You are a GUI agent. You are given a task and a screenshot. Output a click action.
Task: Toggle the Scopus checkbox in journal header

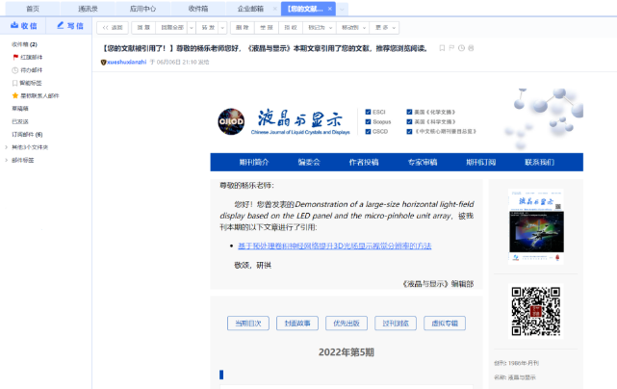click(367, 121)
